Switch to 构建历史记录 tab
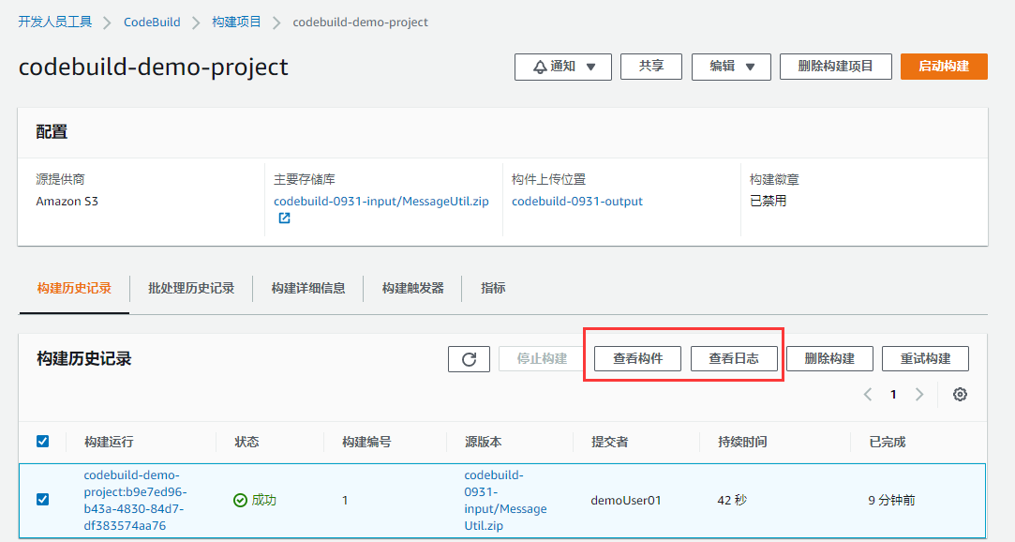The height and width of the screenshot is (542, 1015). coord(74,288)
